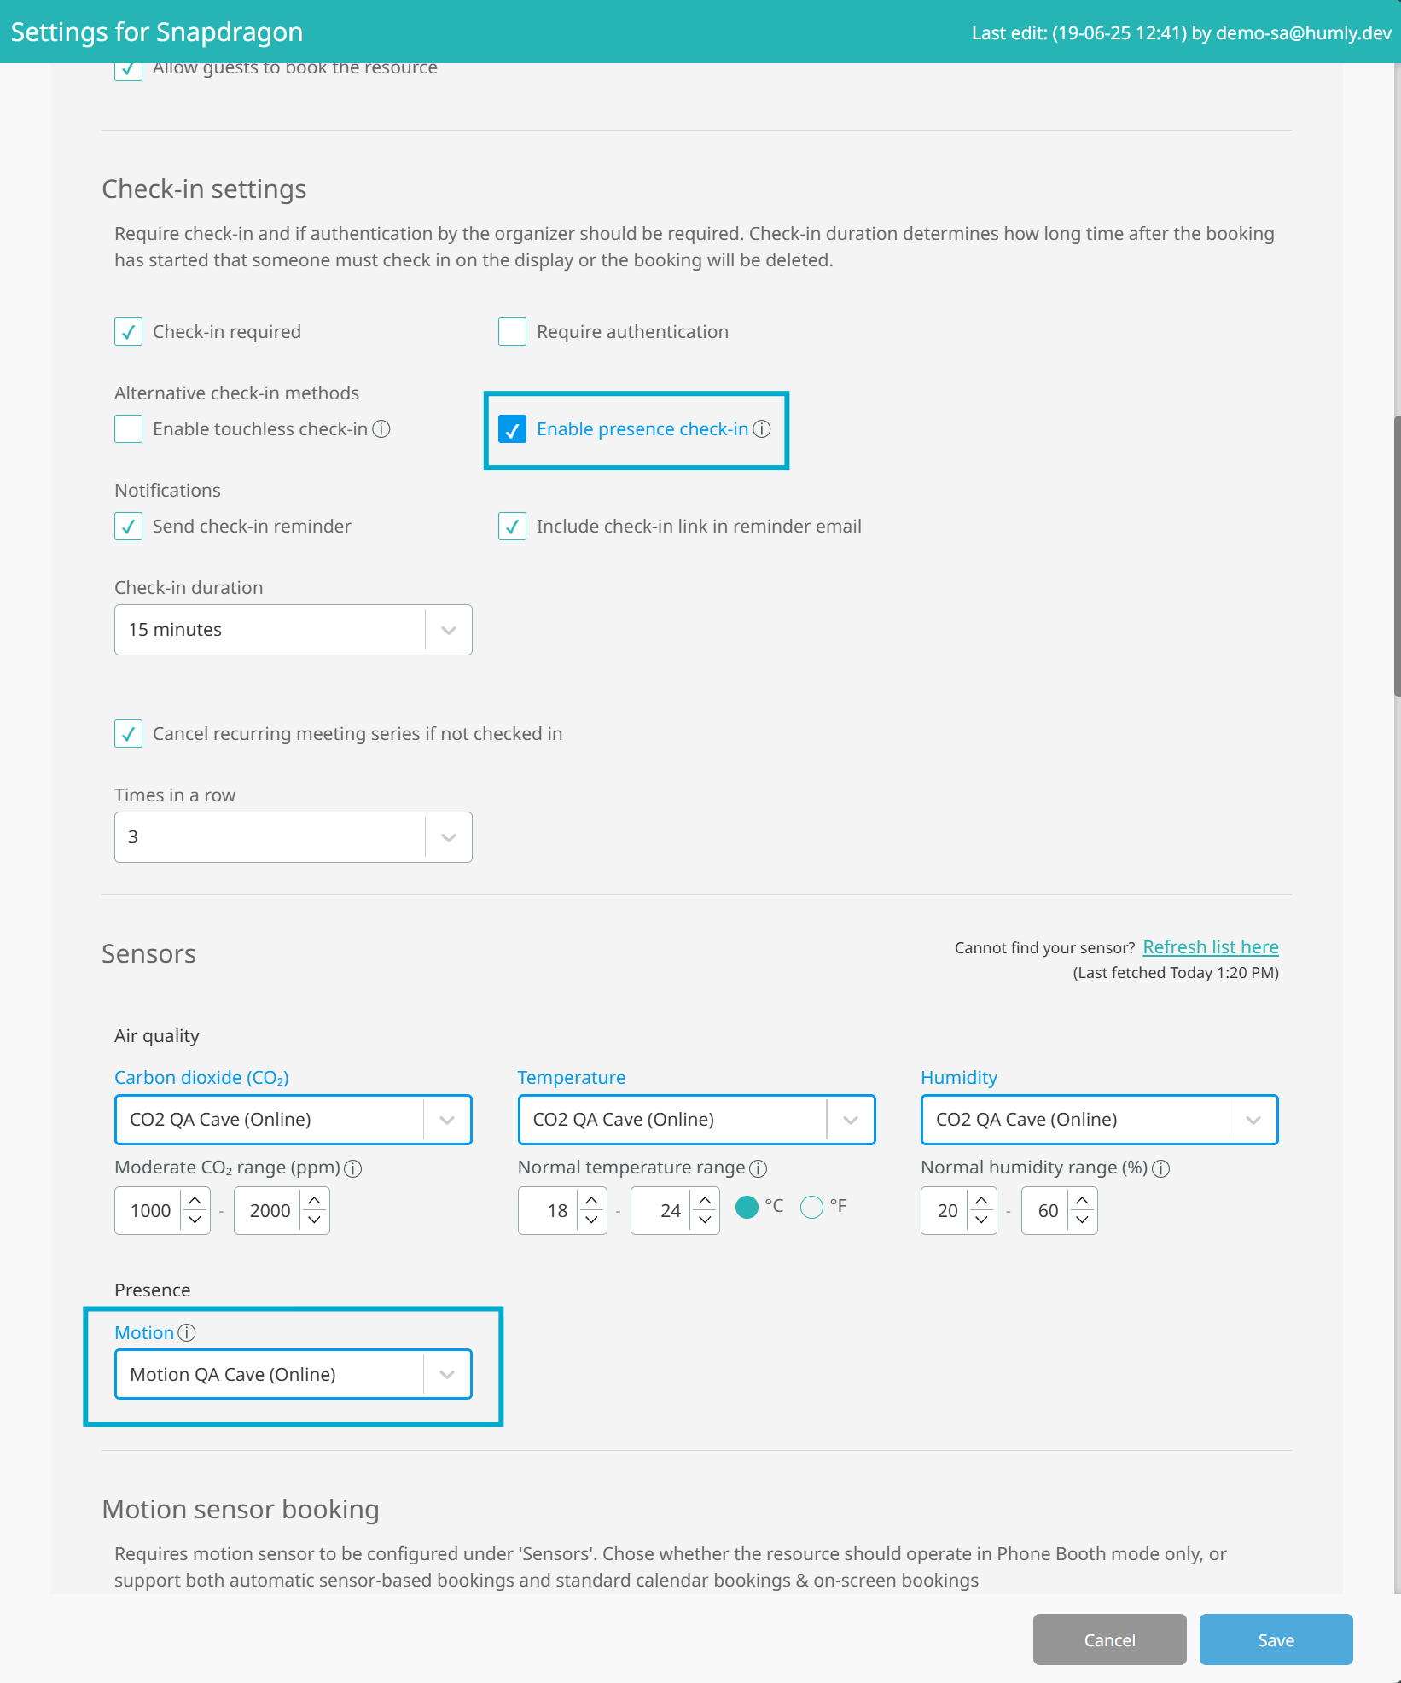The image size is (1401, 1683).
Task: Open the Check-in duration dropdown
Action: coord(293,630)
